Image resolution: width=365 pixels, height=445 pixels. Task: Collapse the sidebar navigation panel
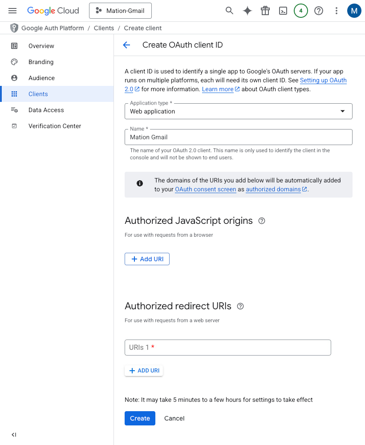(x=14, y=435)
